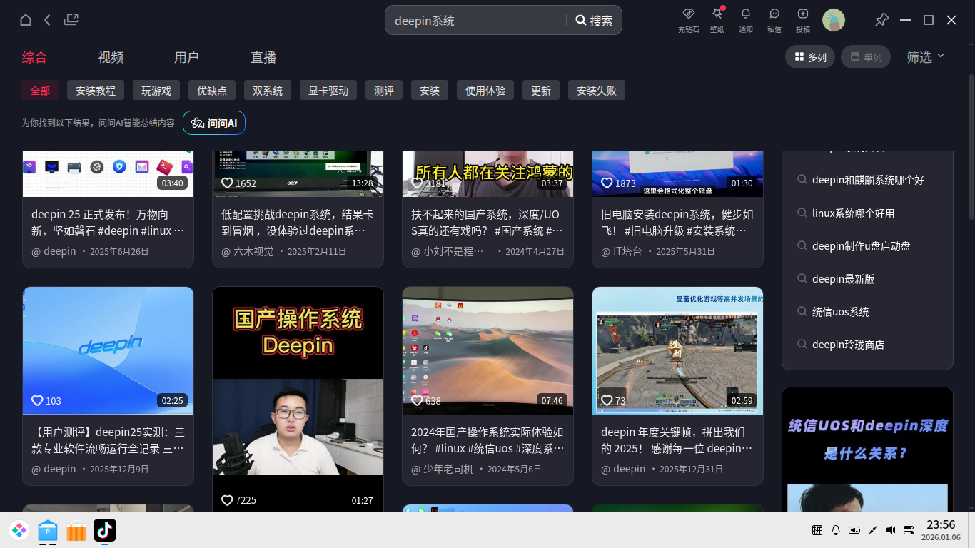975x548 pixels.
Task: Select the 全部 filter chip
Action: (x=40, y=91)
